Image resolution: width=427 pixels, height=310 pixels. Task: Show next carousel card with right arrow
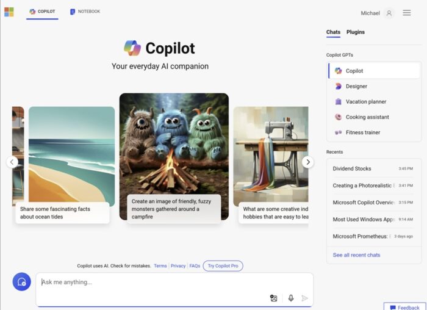(x=308, y=162)
